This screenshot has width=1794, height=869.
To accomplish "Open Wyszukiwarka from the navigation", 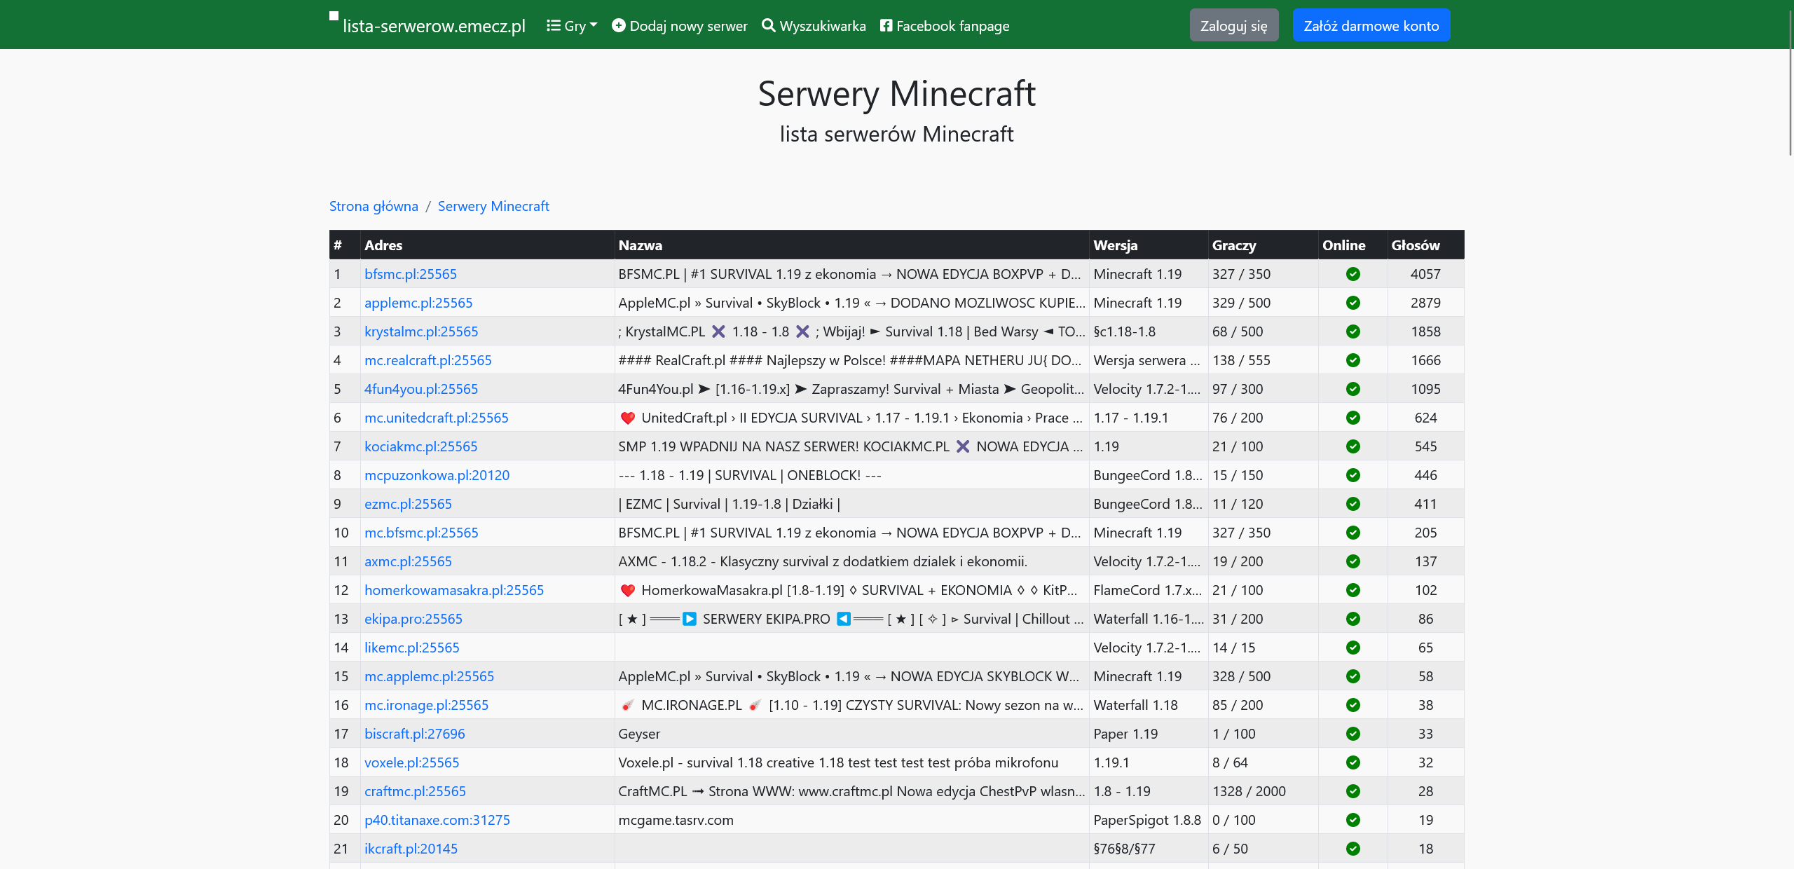I will pos(814,26).
